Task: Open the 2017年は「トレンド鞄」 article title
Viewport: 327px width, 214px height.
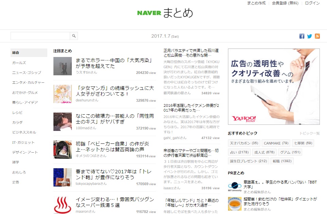Action: [114, 175]
